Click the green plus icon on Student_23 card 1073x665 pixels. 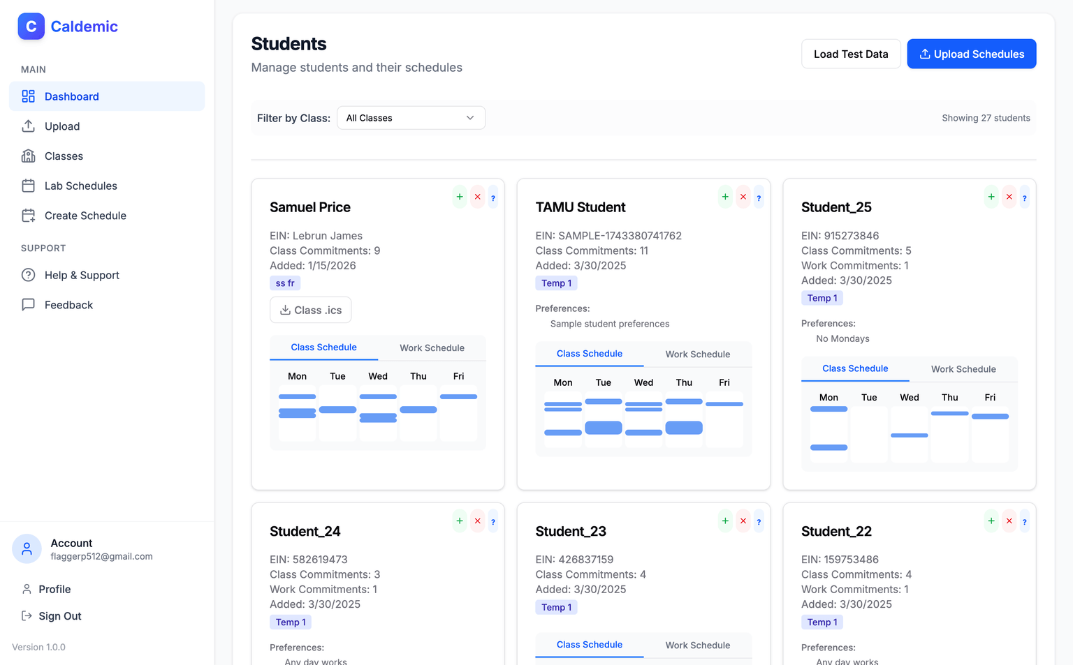pyautogui.click(x=725, y=521)
